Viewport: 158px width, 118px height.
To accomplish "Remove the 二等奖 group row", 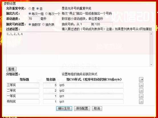I will (x=141, y=91).
